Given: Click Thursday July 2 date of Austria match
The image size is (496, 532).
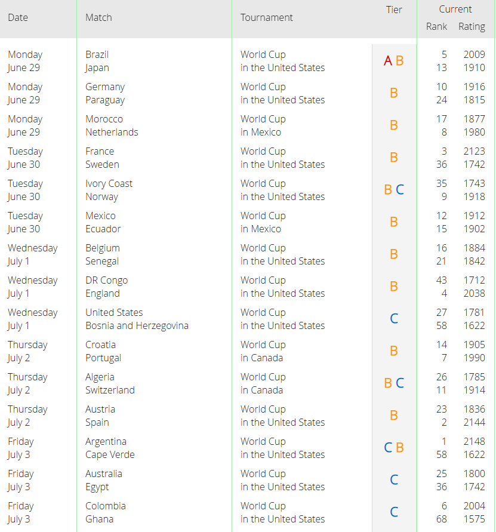Looking at the screenshot, I should coord(27,416).
